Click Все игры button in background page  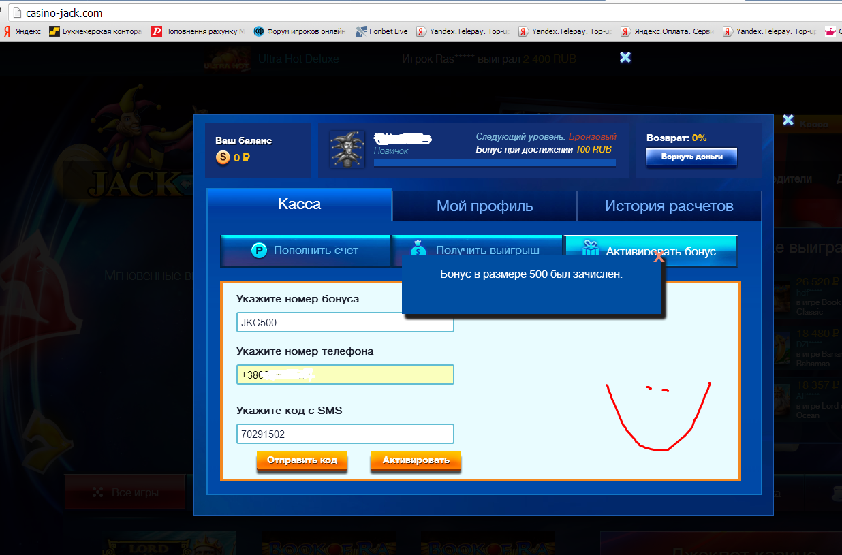126,492
